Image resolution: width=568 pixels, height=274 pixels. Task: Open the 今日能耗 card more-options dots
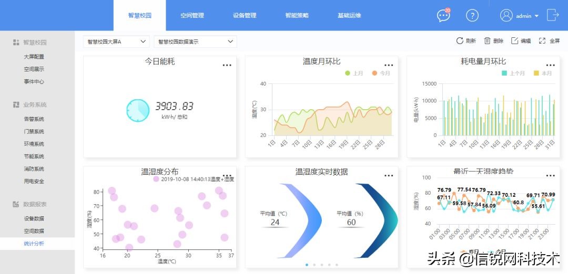coord(227,66)
